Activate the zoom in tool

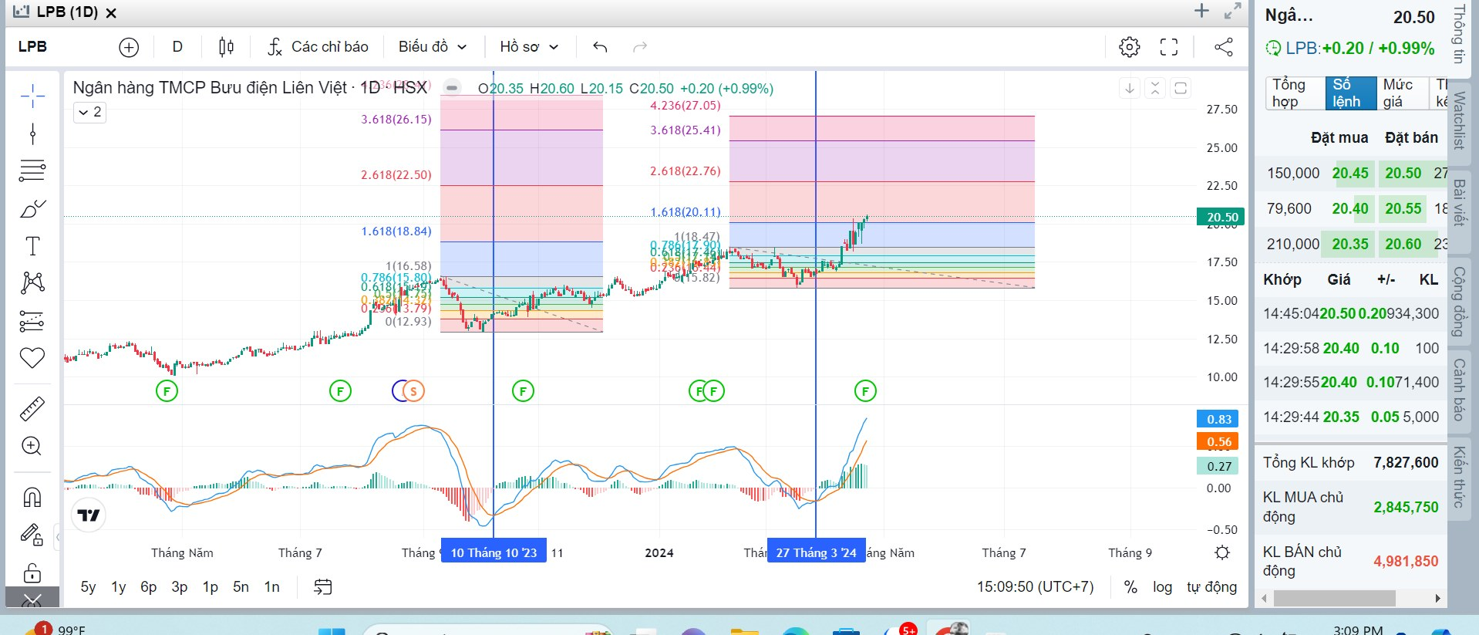[32, 446]
